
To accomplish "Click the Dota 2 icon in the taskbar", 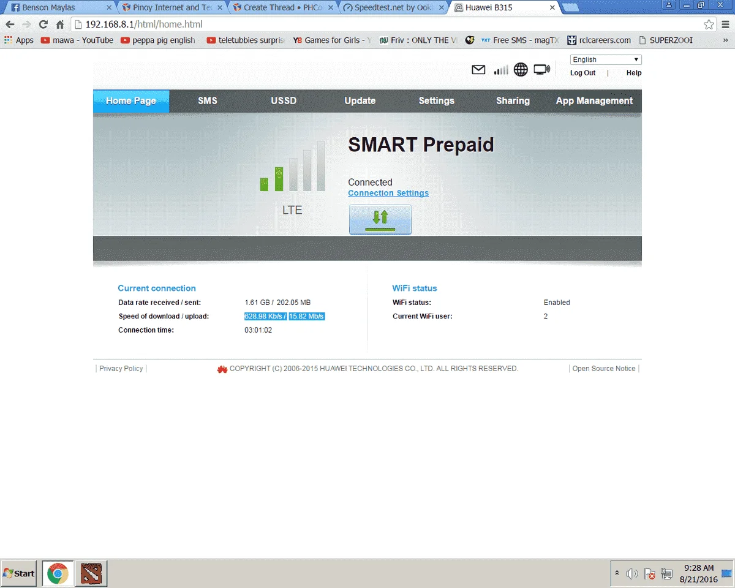I will [91, 573].
